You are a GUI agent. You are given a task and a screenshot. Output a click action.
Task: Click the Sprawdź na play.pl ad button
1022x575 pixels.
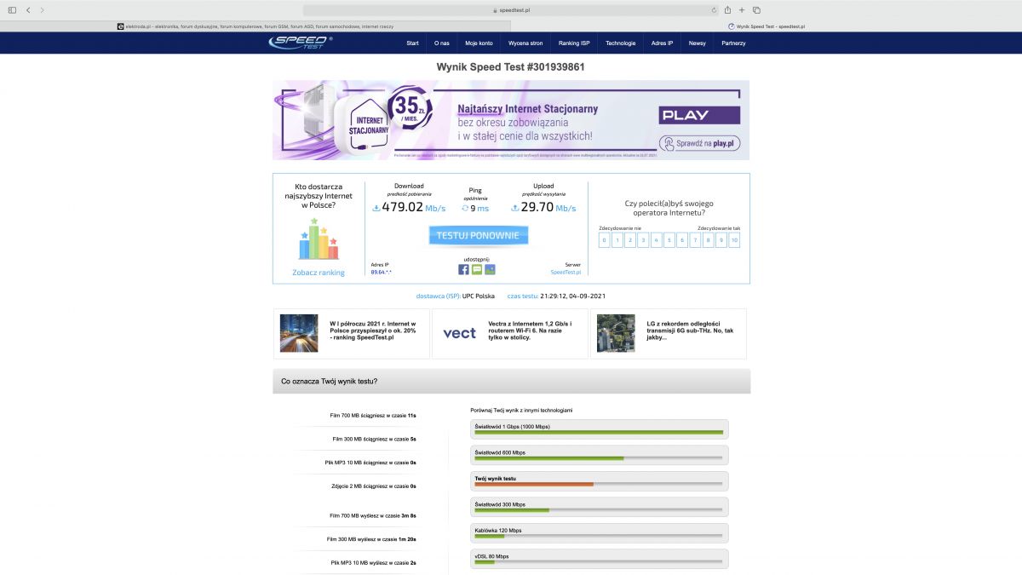(x=700, y=143)
